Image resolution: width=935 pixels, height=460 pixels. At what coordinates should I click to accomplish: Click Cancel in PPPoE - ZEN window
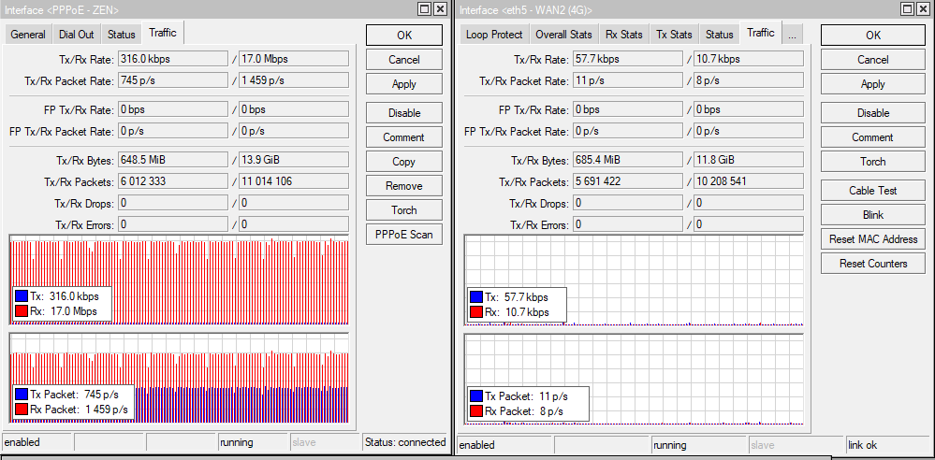click(x=404, y=60)
